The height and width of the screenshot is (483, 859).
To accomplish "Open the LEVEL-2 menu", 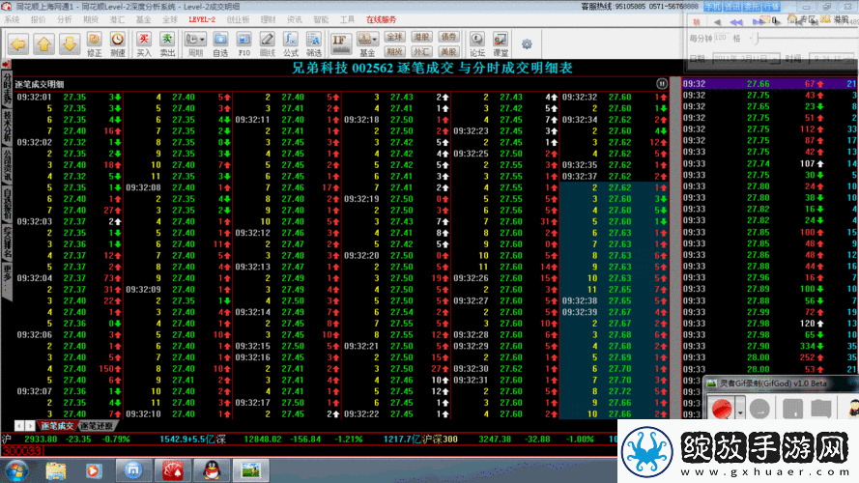I will (202, 19).
